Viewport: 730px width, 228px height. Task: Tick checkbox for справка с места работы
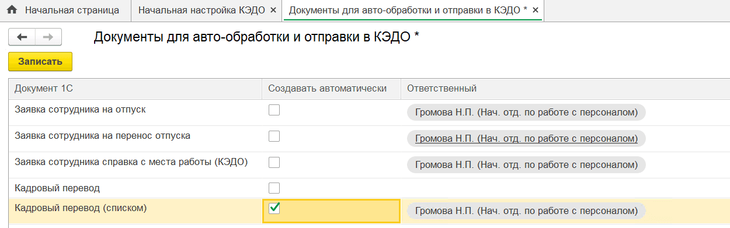pyautogui.click(x=274, y=163)
